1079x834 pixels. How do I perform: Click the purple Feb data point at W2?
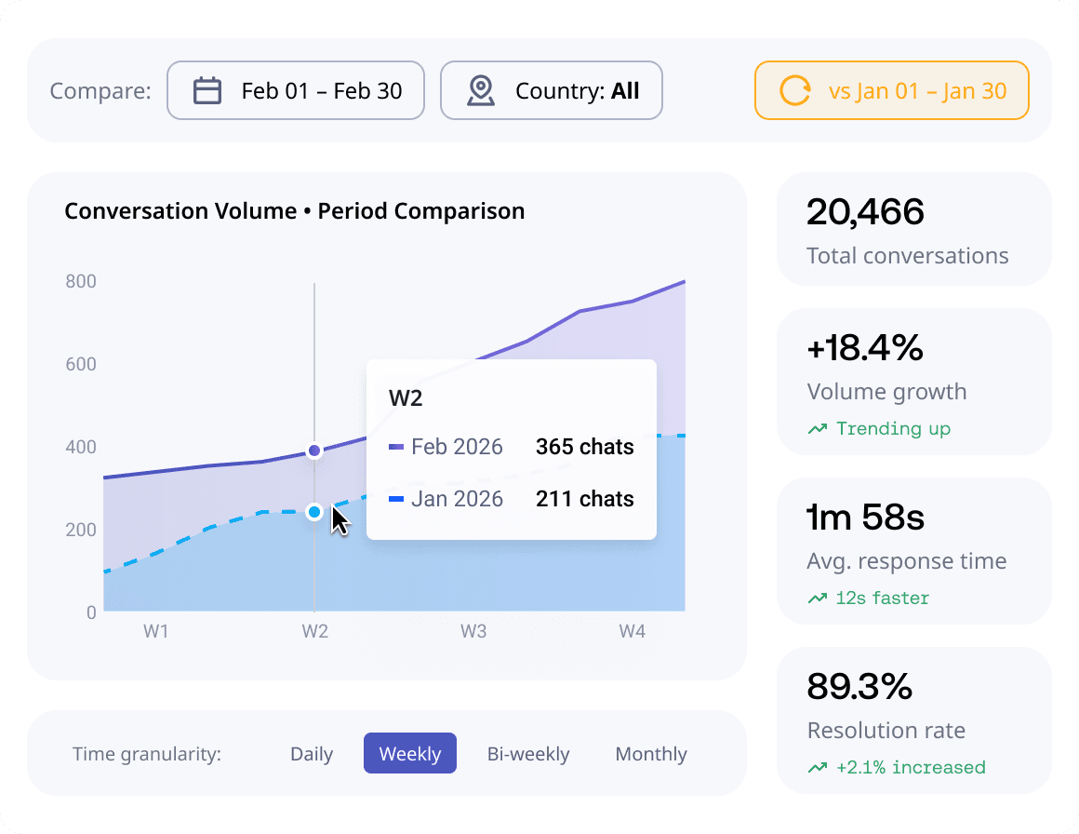pos(314,451)
